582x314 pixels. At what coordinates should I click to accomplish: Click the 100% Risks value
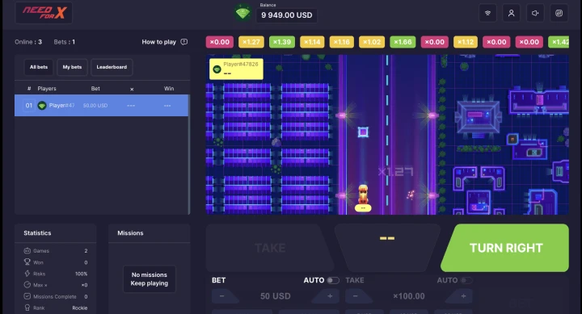[x=82, y=274]
